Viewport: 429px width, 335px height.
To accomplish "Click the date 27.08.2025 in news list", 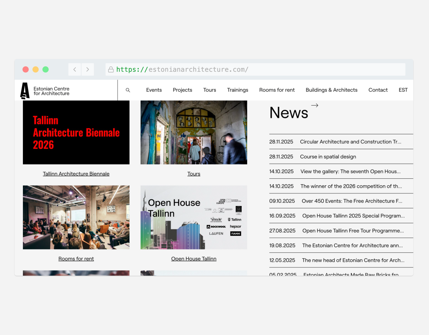I will 282,231.
